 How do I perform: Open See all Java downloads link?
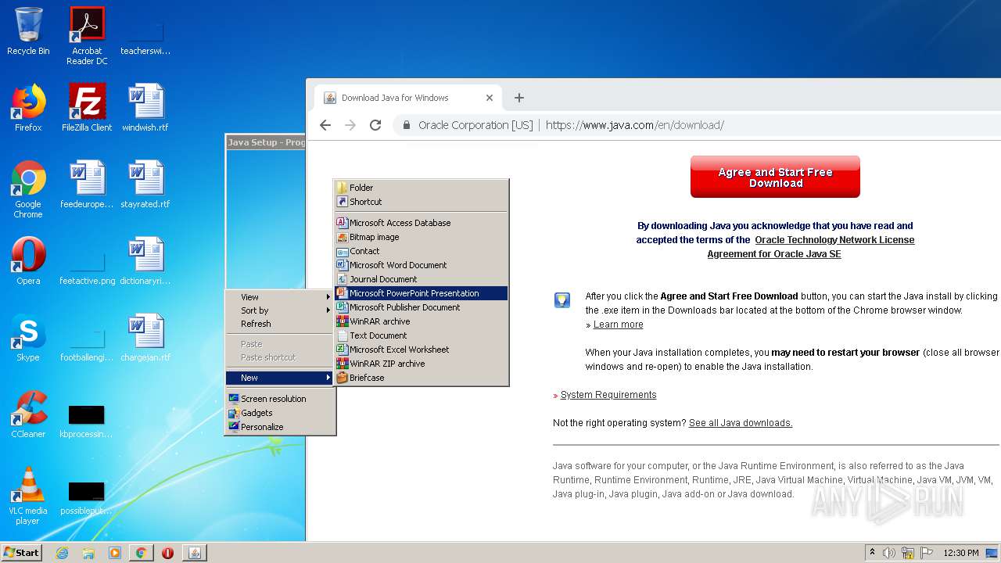coord(741,423)
